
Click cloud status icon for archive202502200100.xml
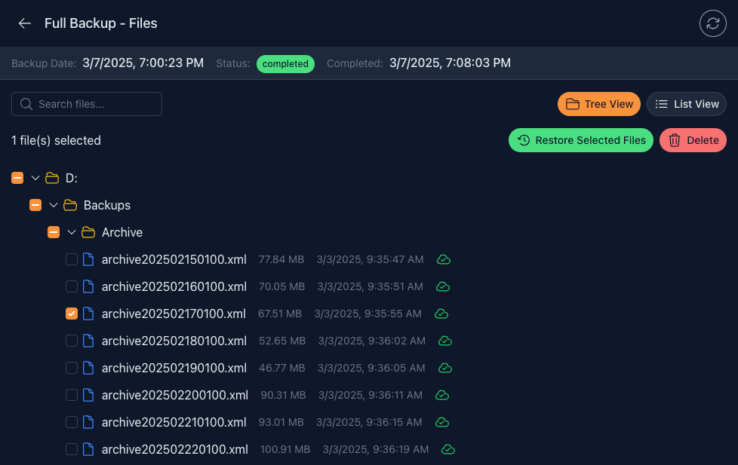click(442, 395)
